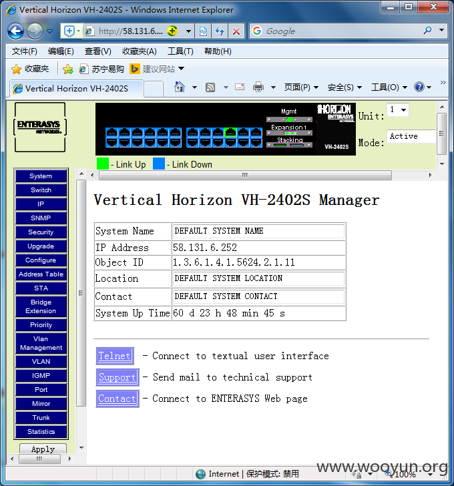
Task: Open the Statistics sidebar button
Action: click(41, 432)
